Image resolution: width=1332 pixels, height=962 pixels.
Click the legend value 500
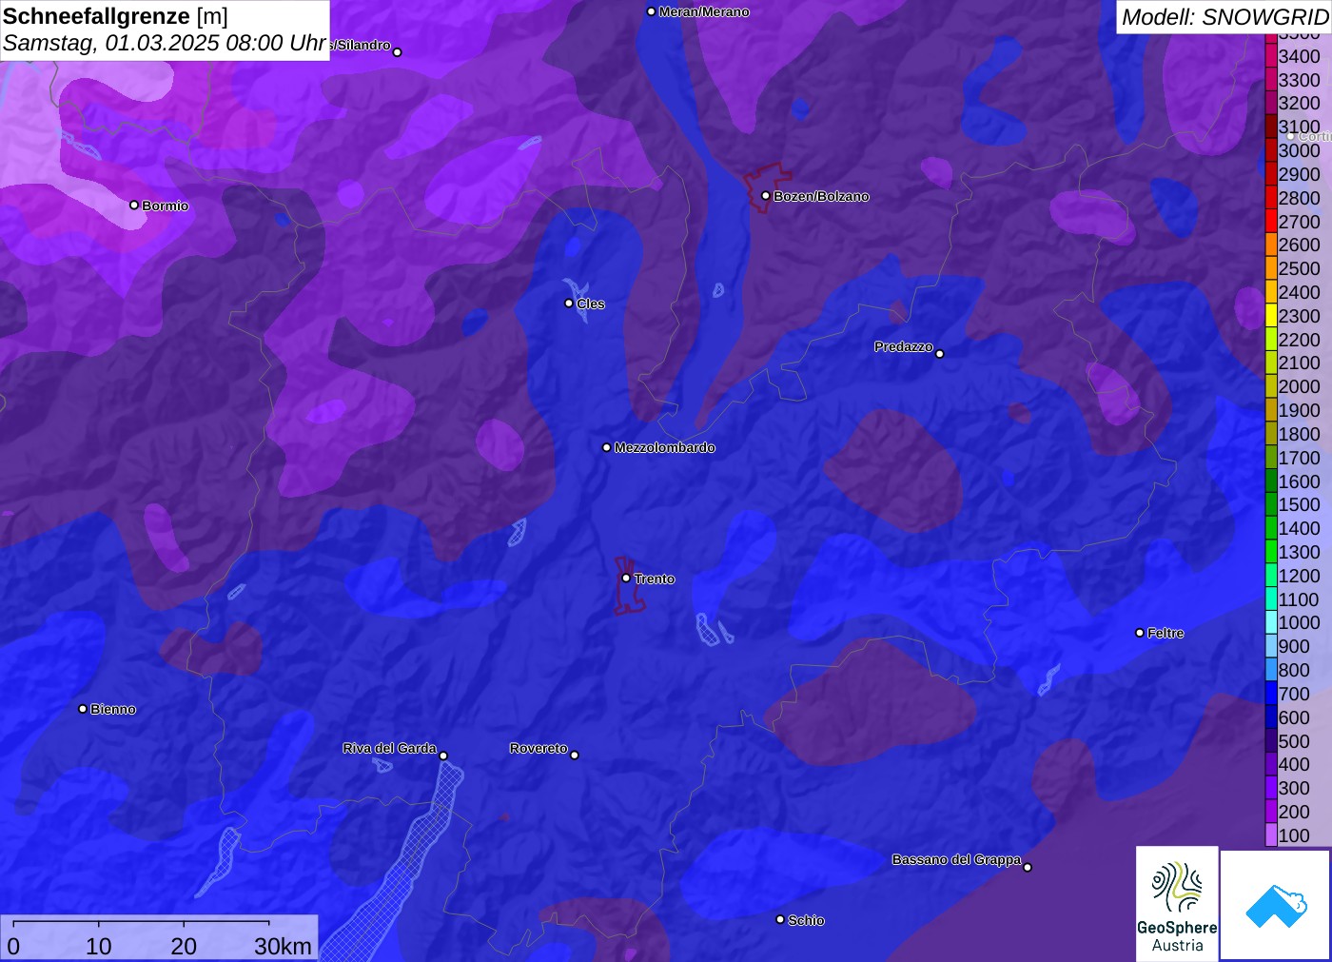(1294, 741)
